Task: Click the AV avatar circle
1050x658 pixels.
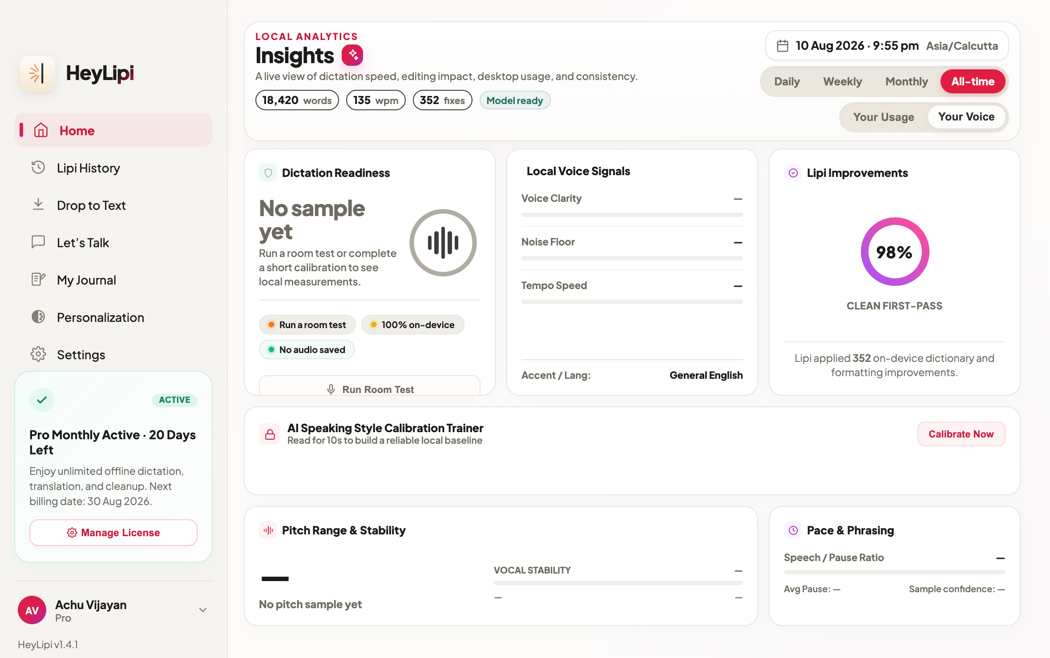Action: click(32, 610)
